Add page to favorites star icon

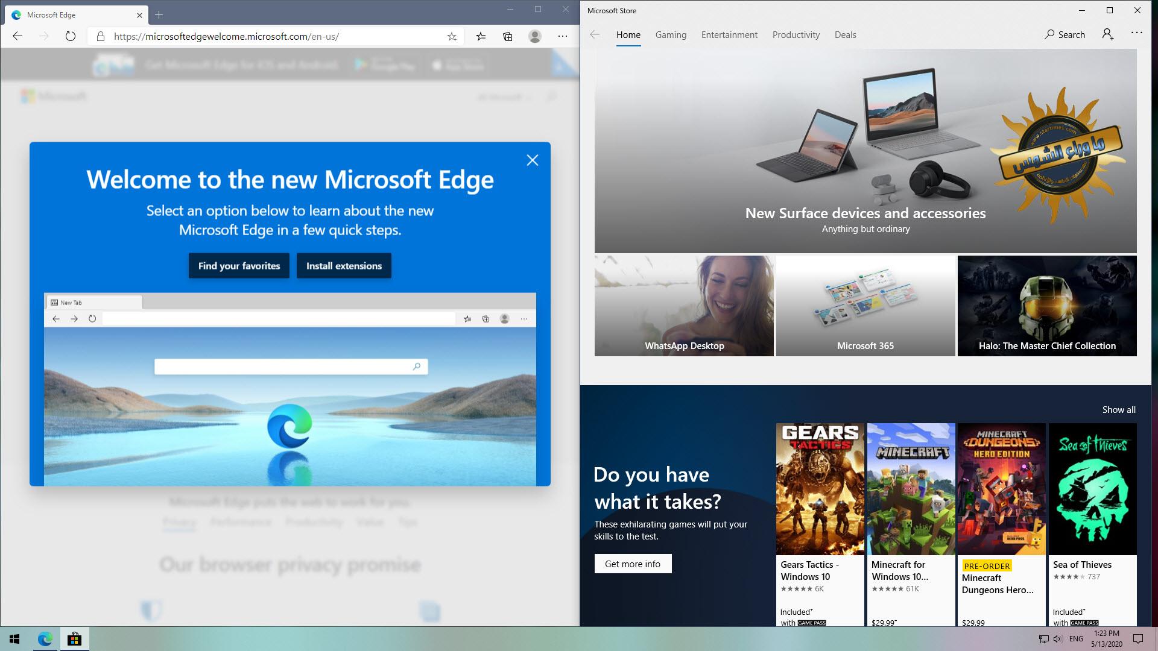pyautogui.click(x=452, y=36)
